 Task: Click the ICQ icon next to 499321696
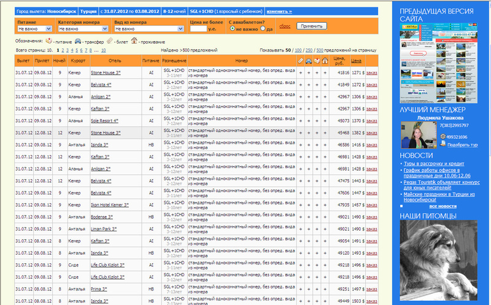[x=442, y=136]
